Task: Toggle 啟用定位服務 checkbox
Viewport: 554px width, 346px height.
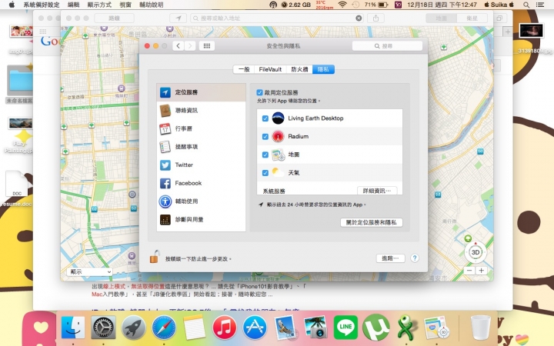Action: point(260,92)
